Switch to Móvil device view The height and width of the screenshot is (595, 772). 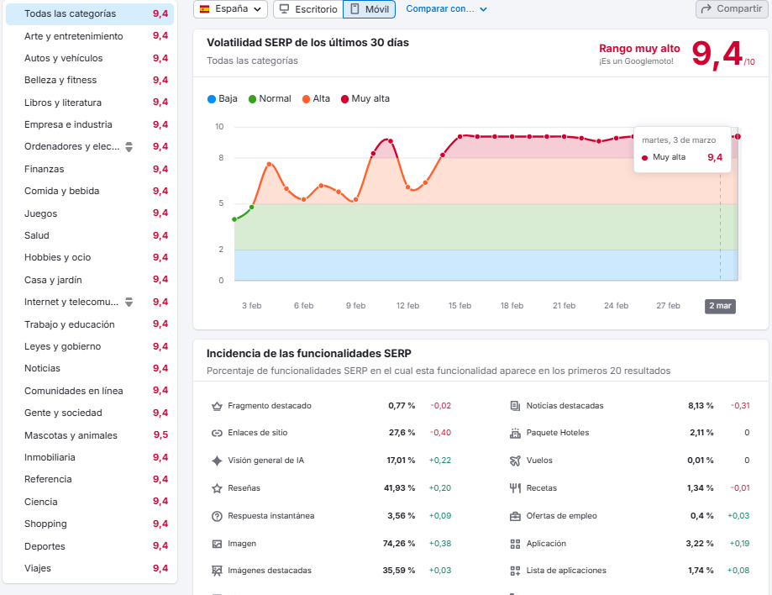click(x=369, y=9)
